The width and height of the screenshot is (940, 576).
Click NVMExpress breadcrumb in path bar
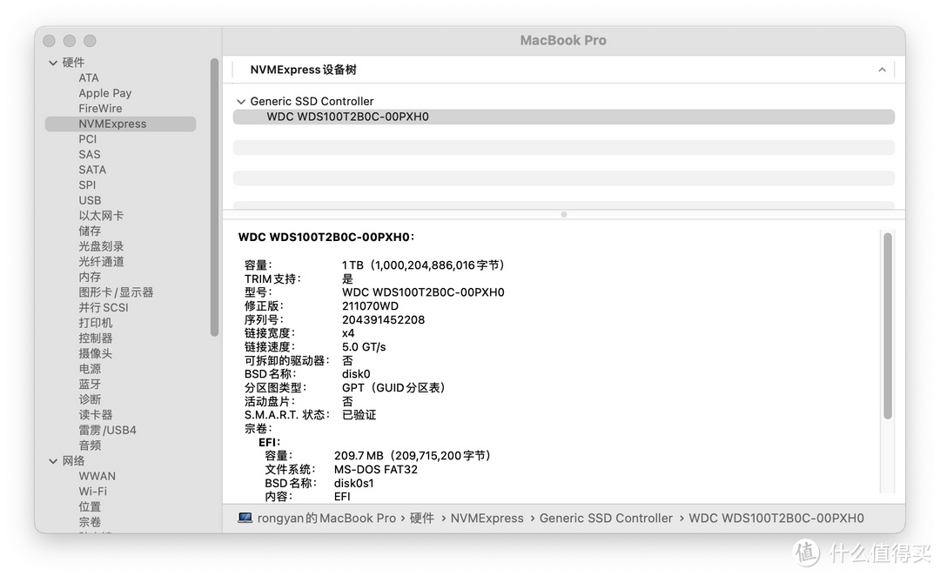pos(487,518)
